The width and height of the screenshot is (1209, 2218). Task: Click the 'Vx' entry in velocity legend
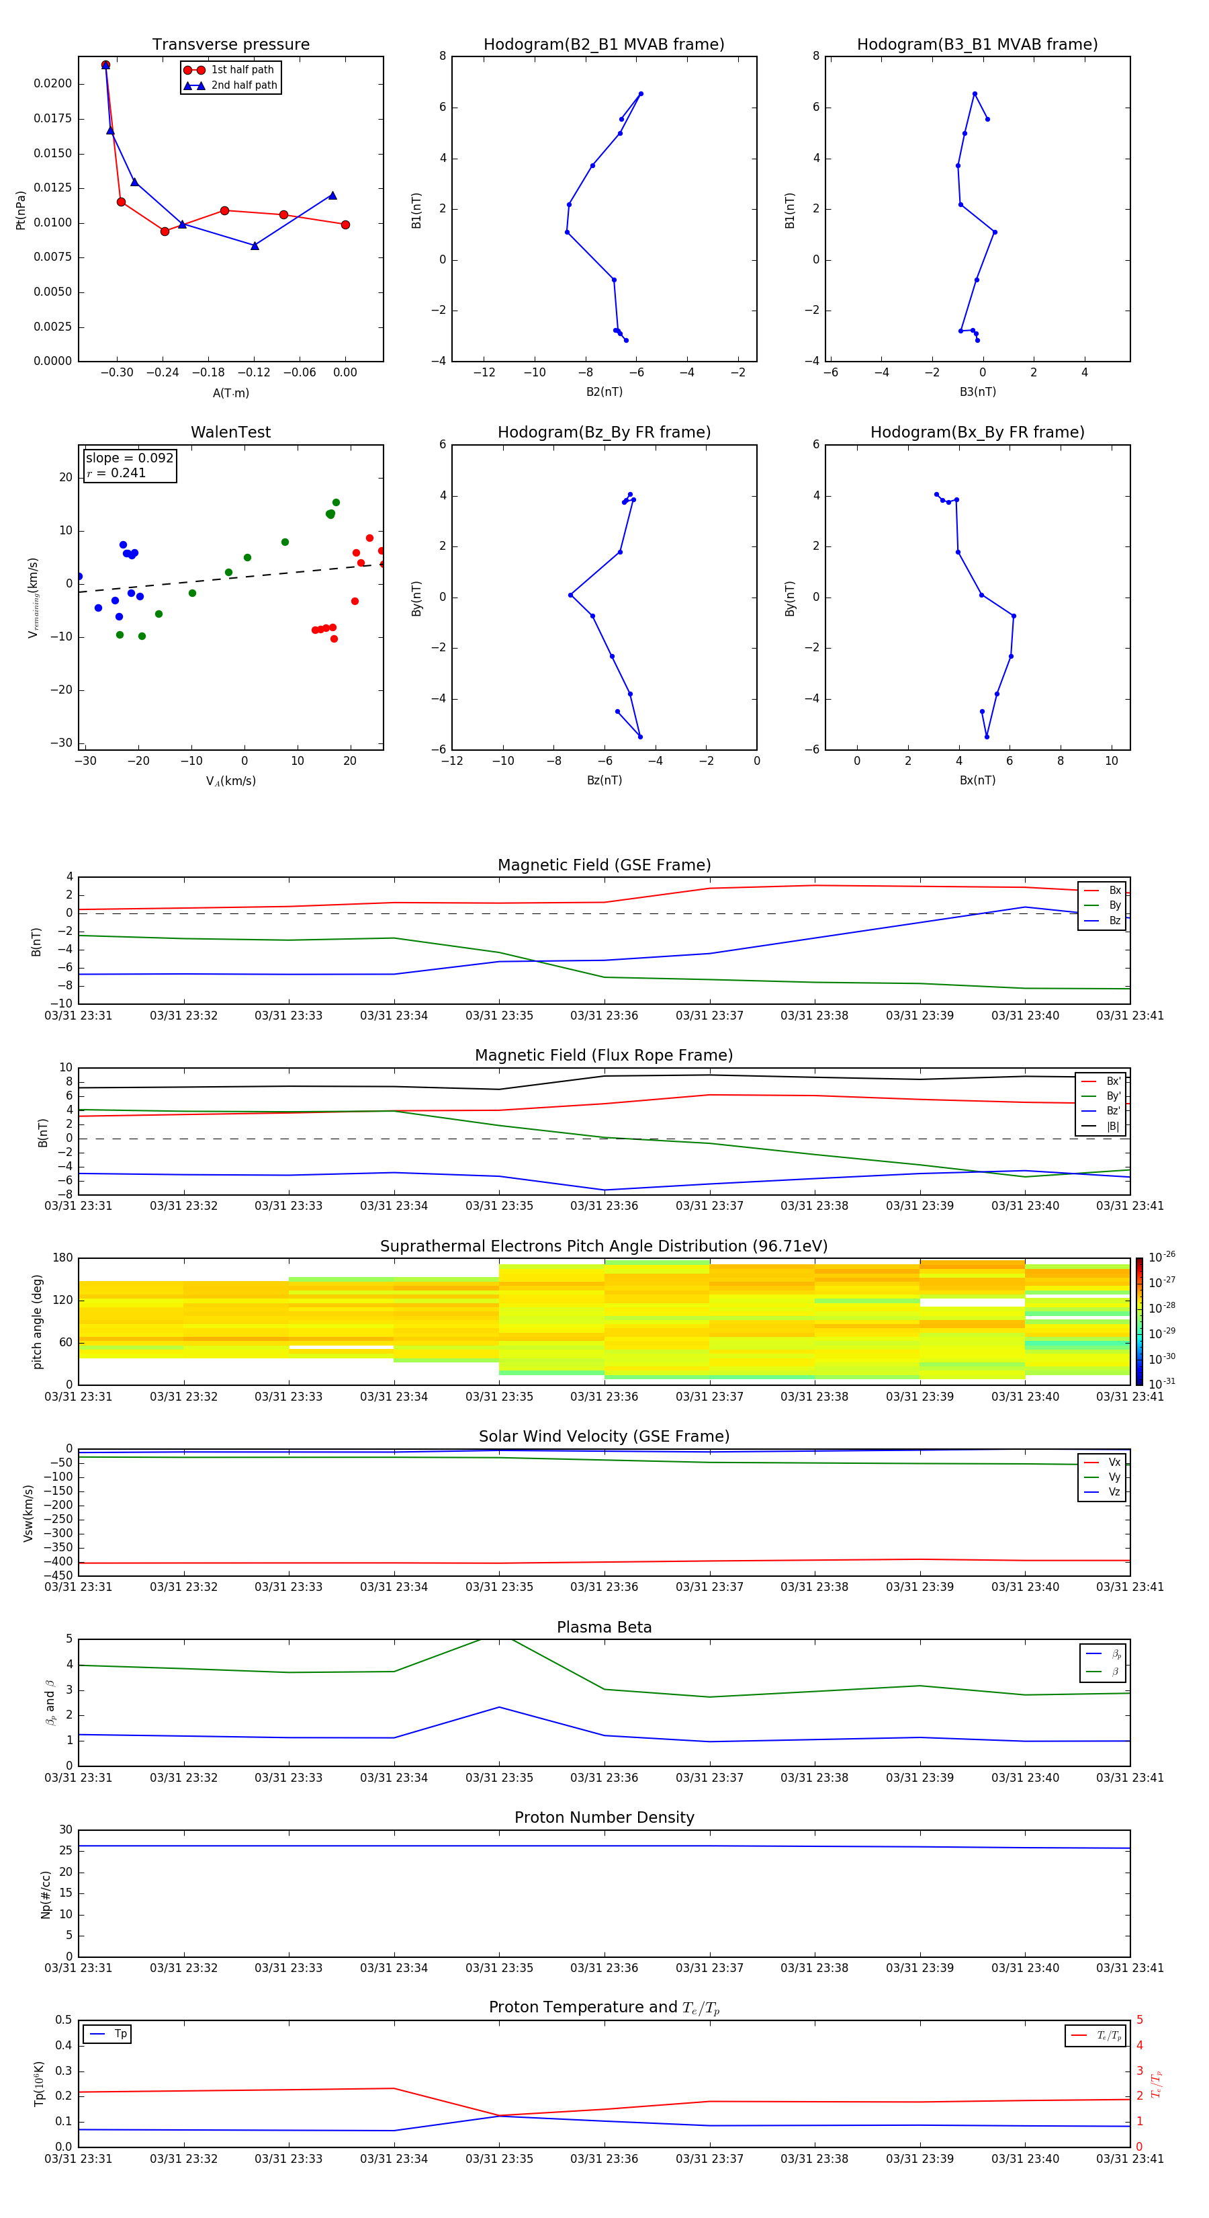point(1102,1462)
